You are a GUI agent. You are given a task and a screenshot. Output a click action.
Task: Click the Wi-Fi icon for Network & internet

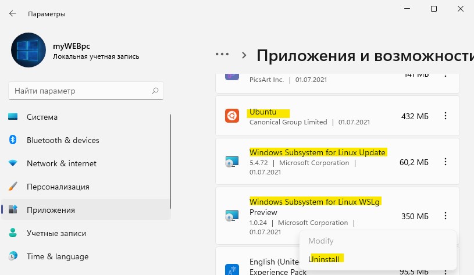(x=13, y=163)
